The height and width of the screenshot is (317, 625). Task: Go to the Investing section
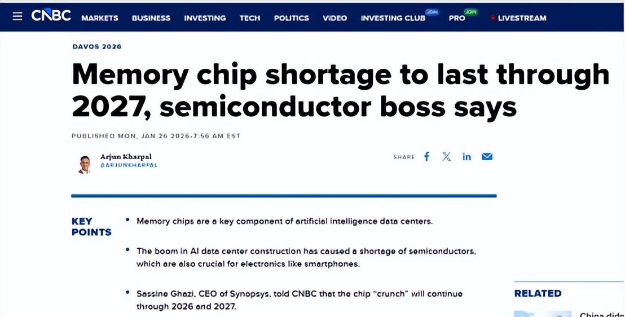pos(205,18)
